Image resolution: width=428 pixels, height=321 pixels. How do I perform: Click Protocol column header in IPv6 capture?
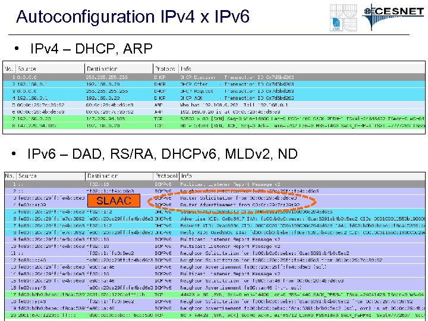point(166,176)
